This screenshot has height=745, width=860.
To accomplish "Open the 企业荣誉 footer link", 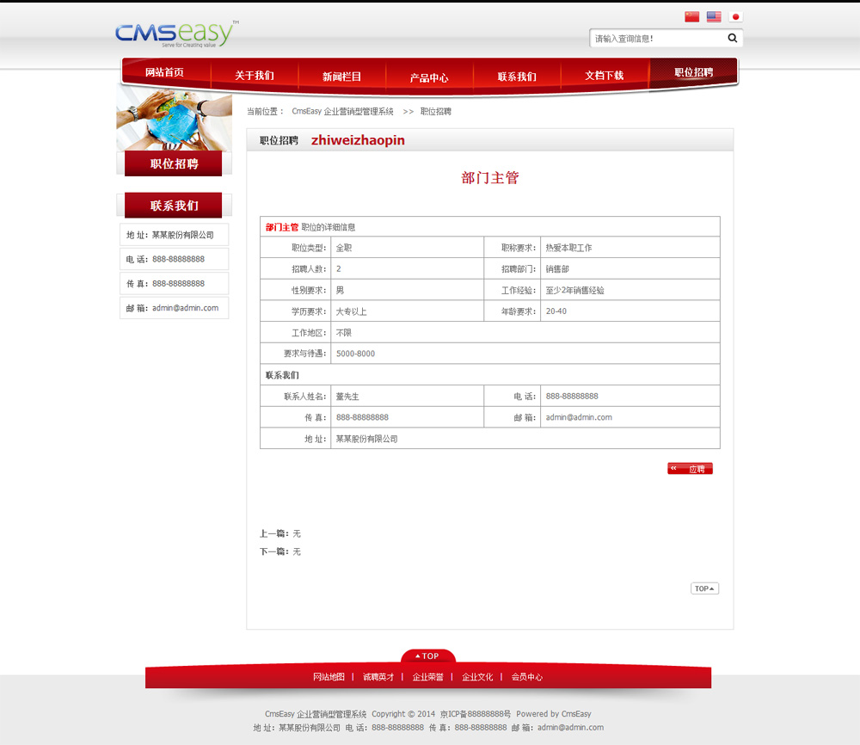I will [x=427, y=677].
